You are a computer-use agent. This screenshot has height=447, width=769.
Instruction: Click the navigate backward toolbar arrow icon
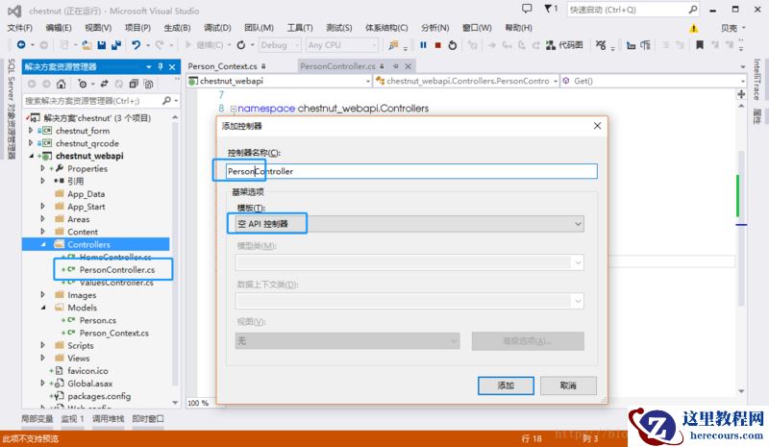click(21, 44)
